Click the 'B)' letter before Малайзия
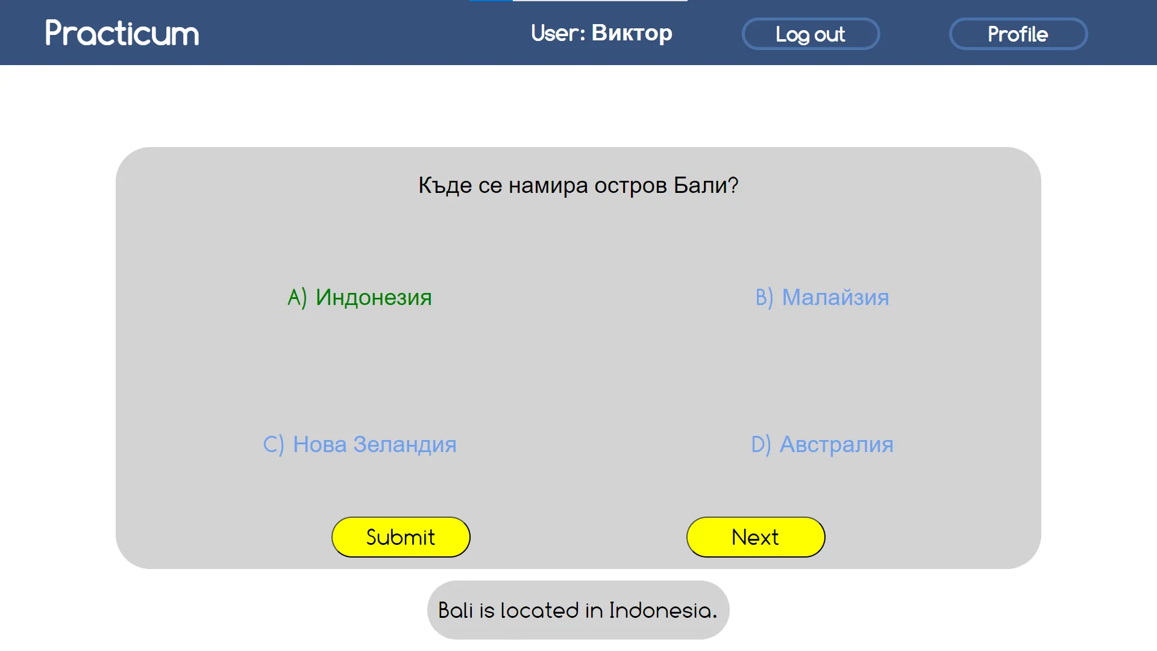 click(x=764, y=297)
